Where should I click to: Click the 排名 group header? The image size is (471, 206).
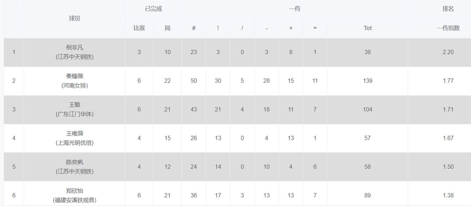click(448, 9)
